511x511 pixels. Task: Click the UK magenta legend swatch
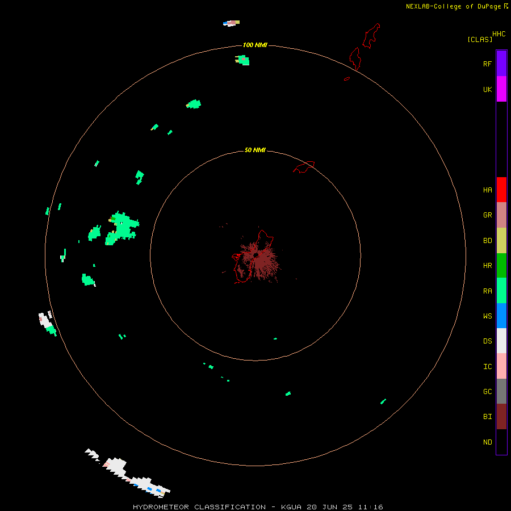pos(501,89)
